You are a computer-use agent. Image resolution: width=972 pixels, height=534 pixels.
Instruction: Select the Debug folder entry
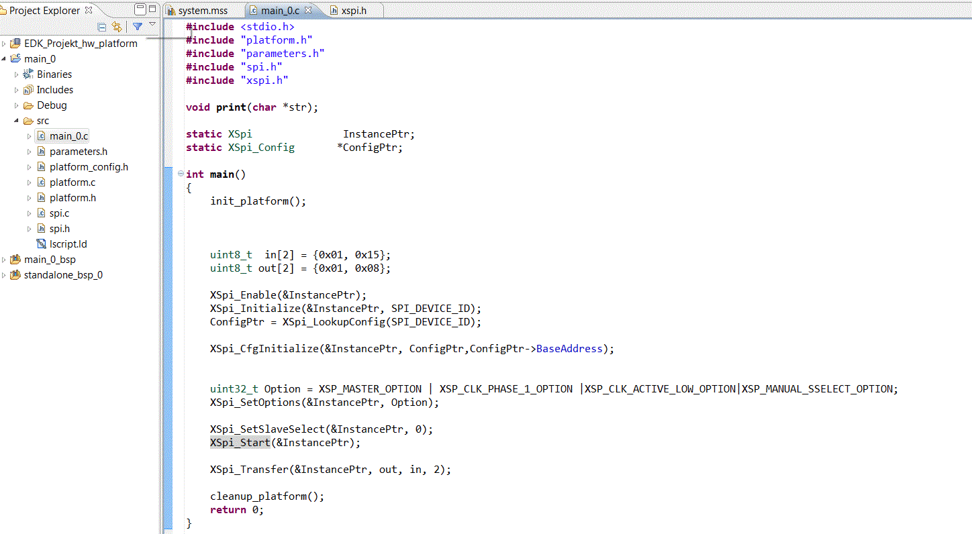click(x=52, y=105)
